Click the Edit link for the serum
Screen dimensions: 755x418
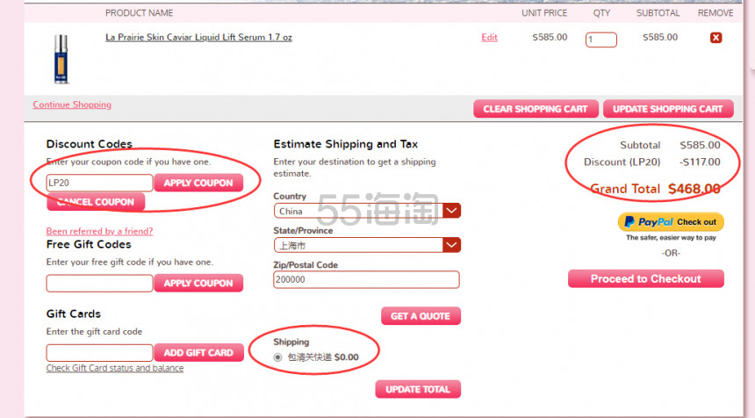click(489, 38)
